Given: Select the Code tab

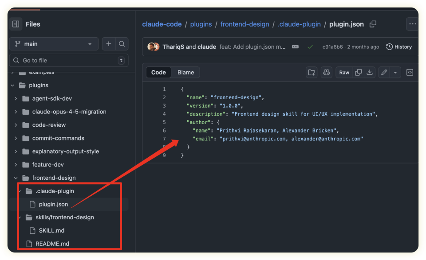Looking at the screenshot, I should click(158, 72).
